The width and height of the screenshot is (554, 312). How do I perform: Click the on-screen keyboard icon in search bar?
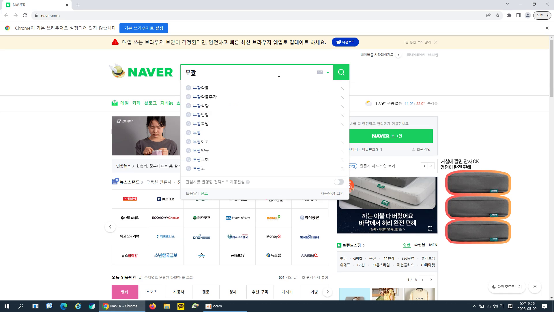[320, 72]
